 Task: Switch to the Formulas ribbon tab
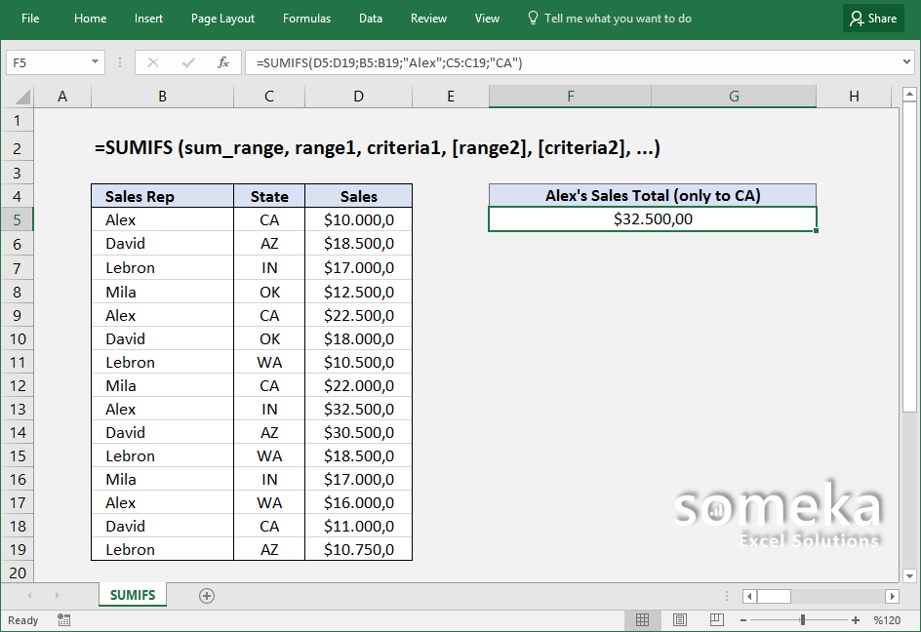tap(306, 18)
